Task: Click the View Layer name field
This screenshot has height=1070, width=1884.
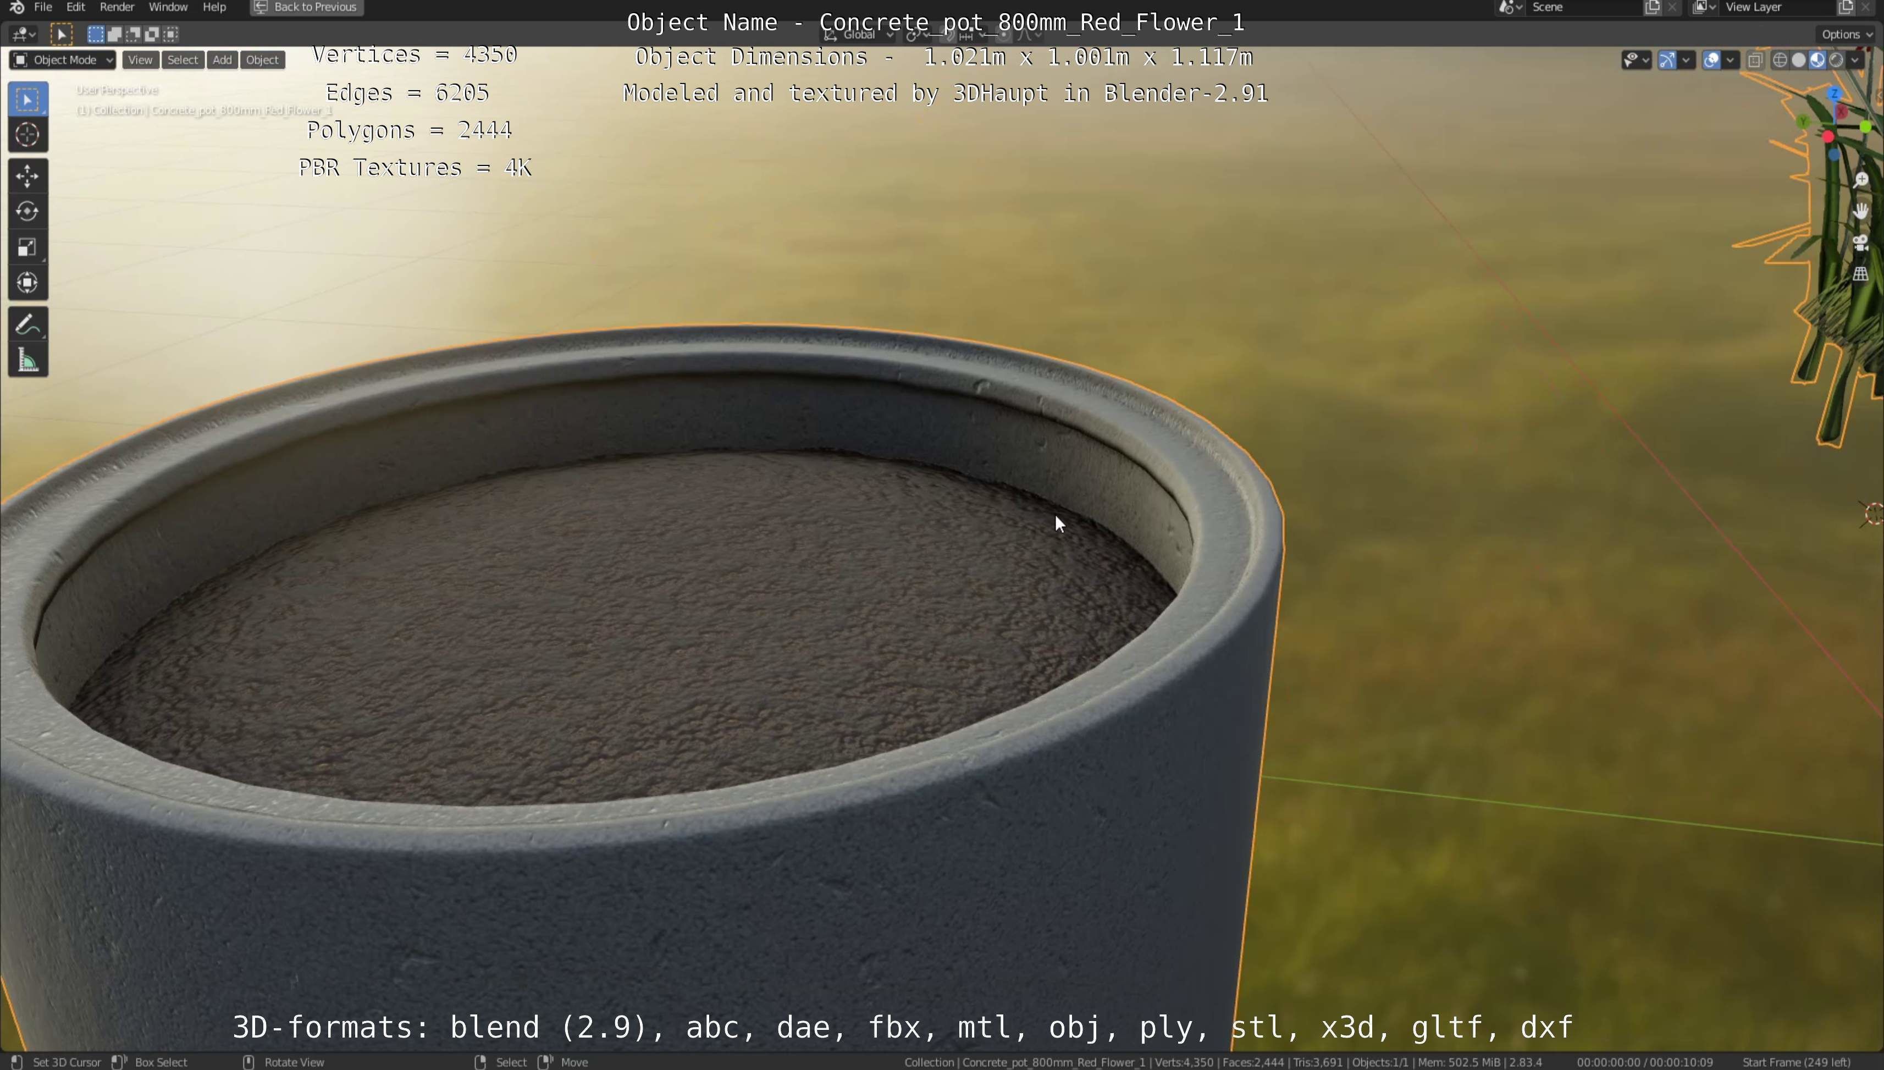Action: tap(1777, 7)
